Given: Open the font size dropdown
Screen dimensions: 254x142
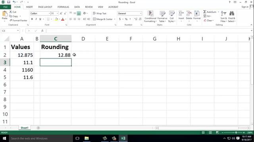Looking at the screenshot, I should coord(57,13).
